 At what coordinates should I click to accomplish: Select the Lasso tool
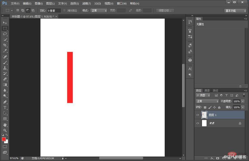coord(5,34)
